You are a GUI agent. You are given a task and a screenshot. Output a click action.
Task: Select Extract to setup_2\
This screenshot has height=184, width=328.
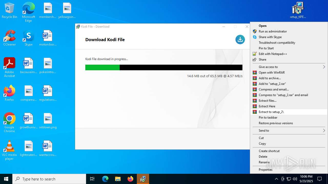click(289, 112)
